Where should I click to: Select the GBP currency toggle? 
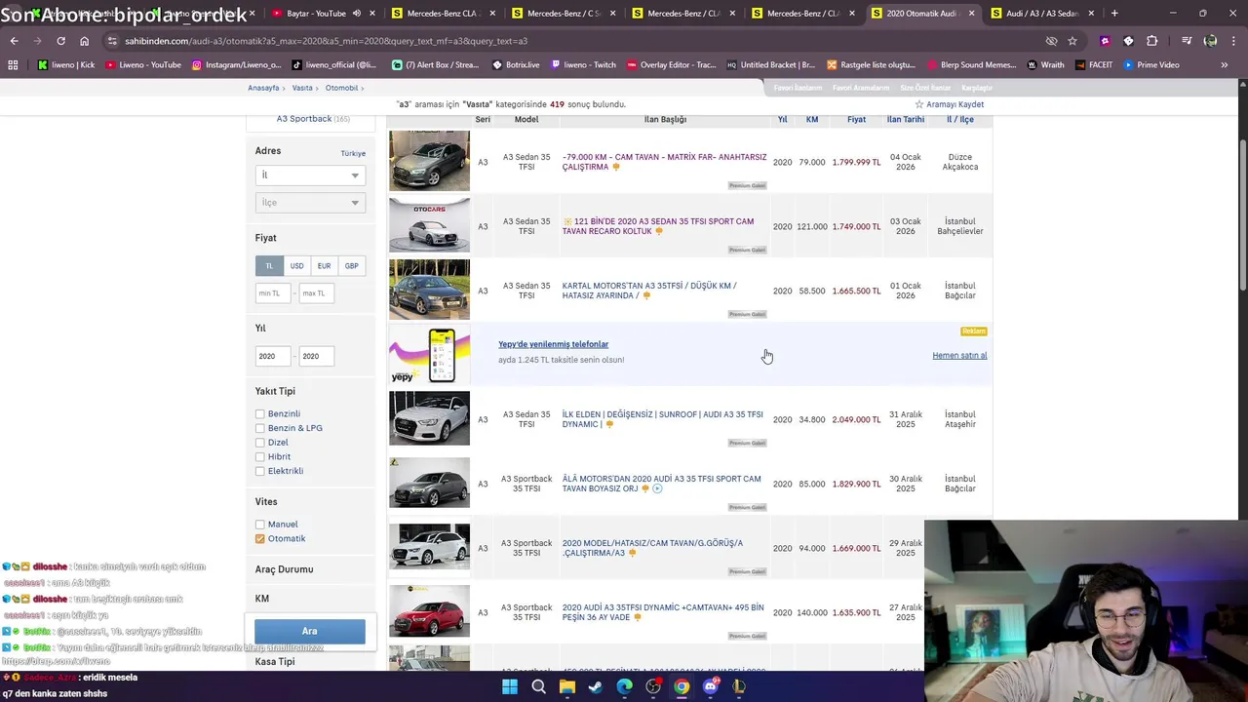point(351,265)
